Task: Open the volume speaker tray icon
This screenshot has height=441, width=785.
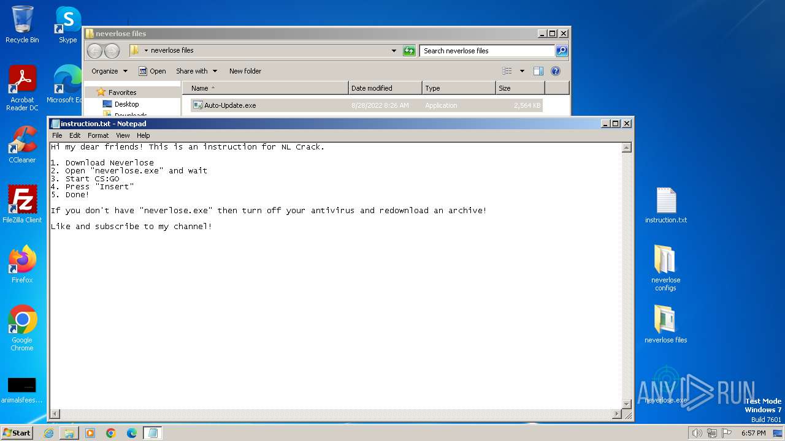Action: (697, 433)
